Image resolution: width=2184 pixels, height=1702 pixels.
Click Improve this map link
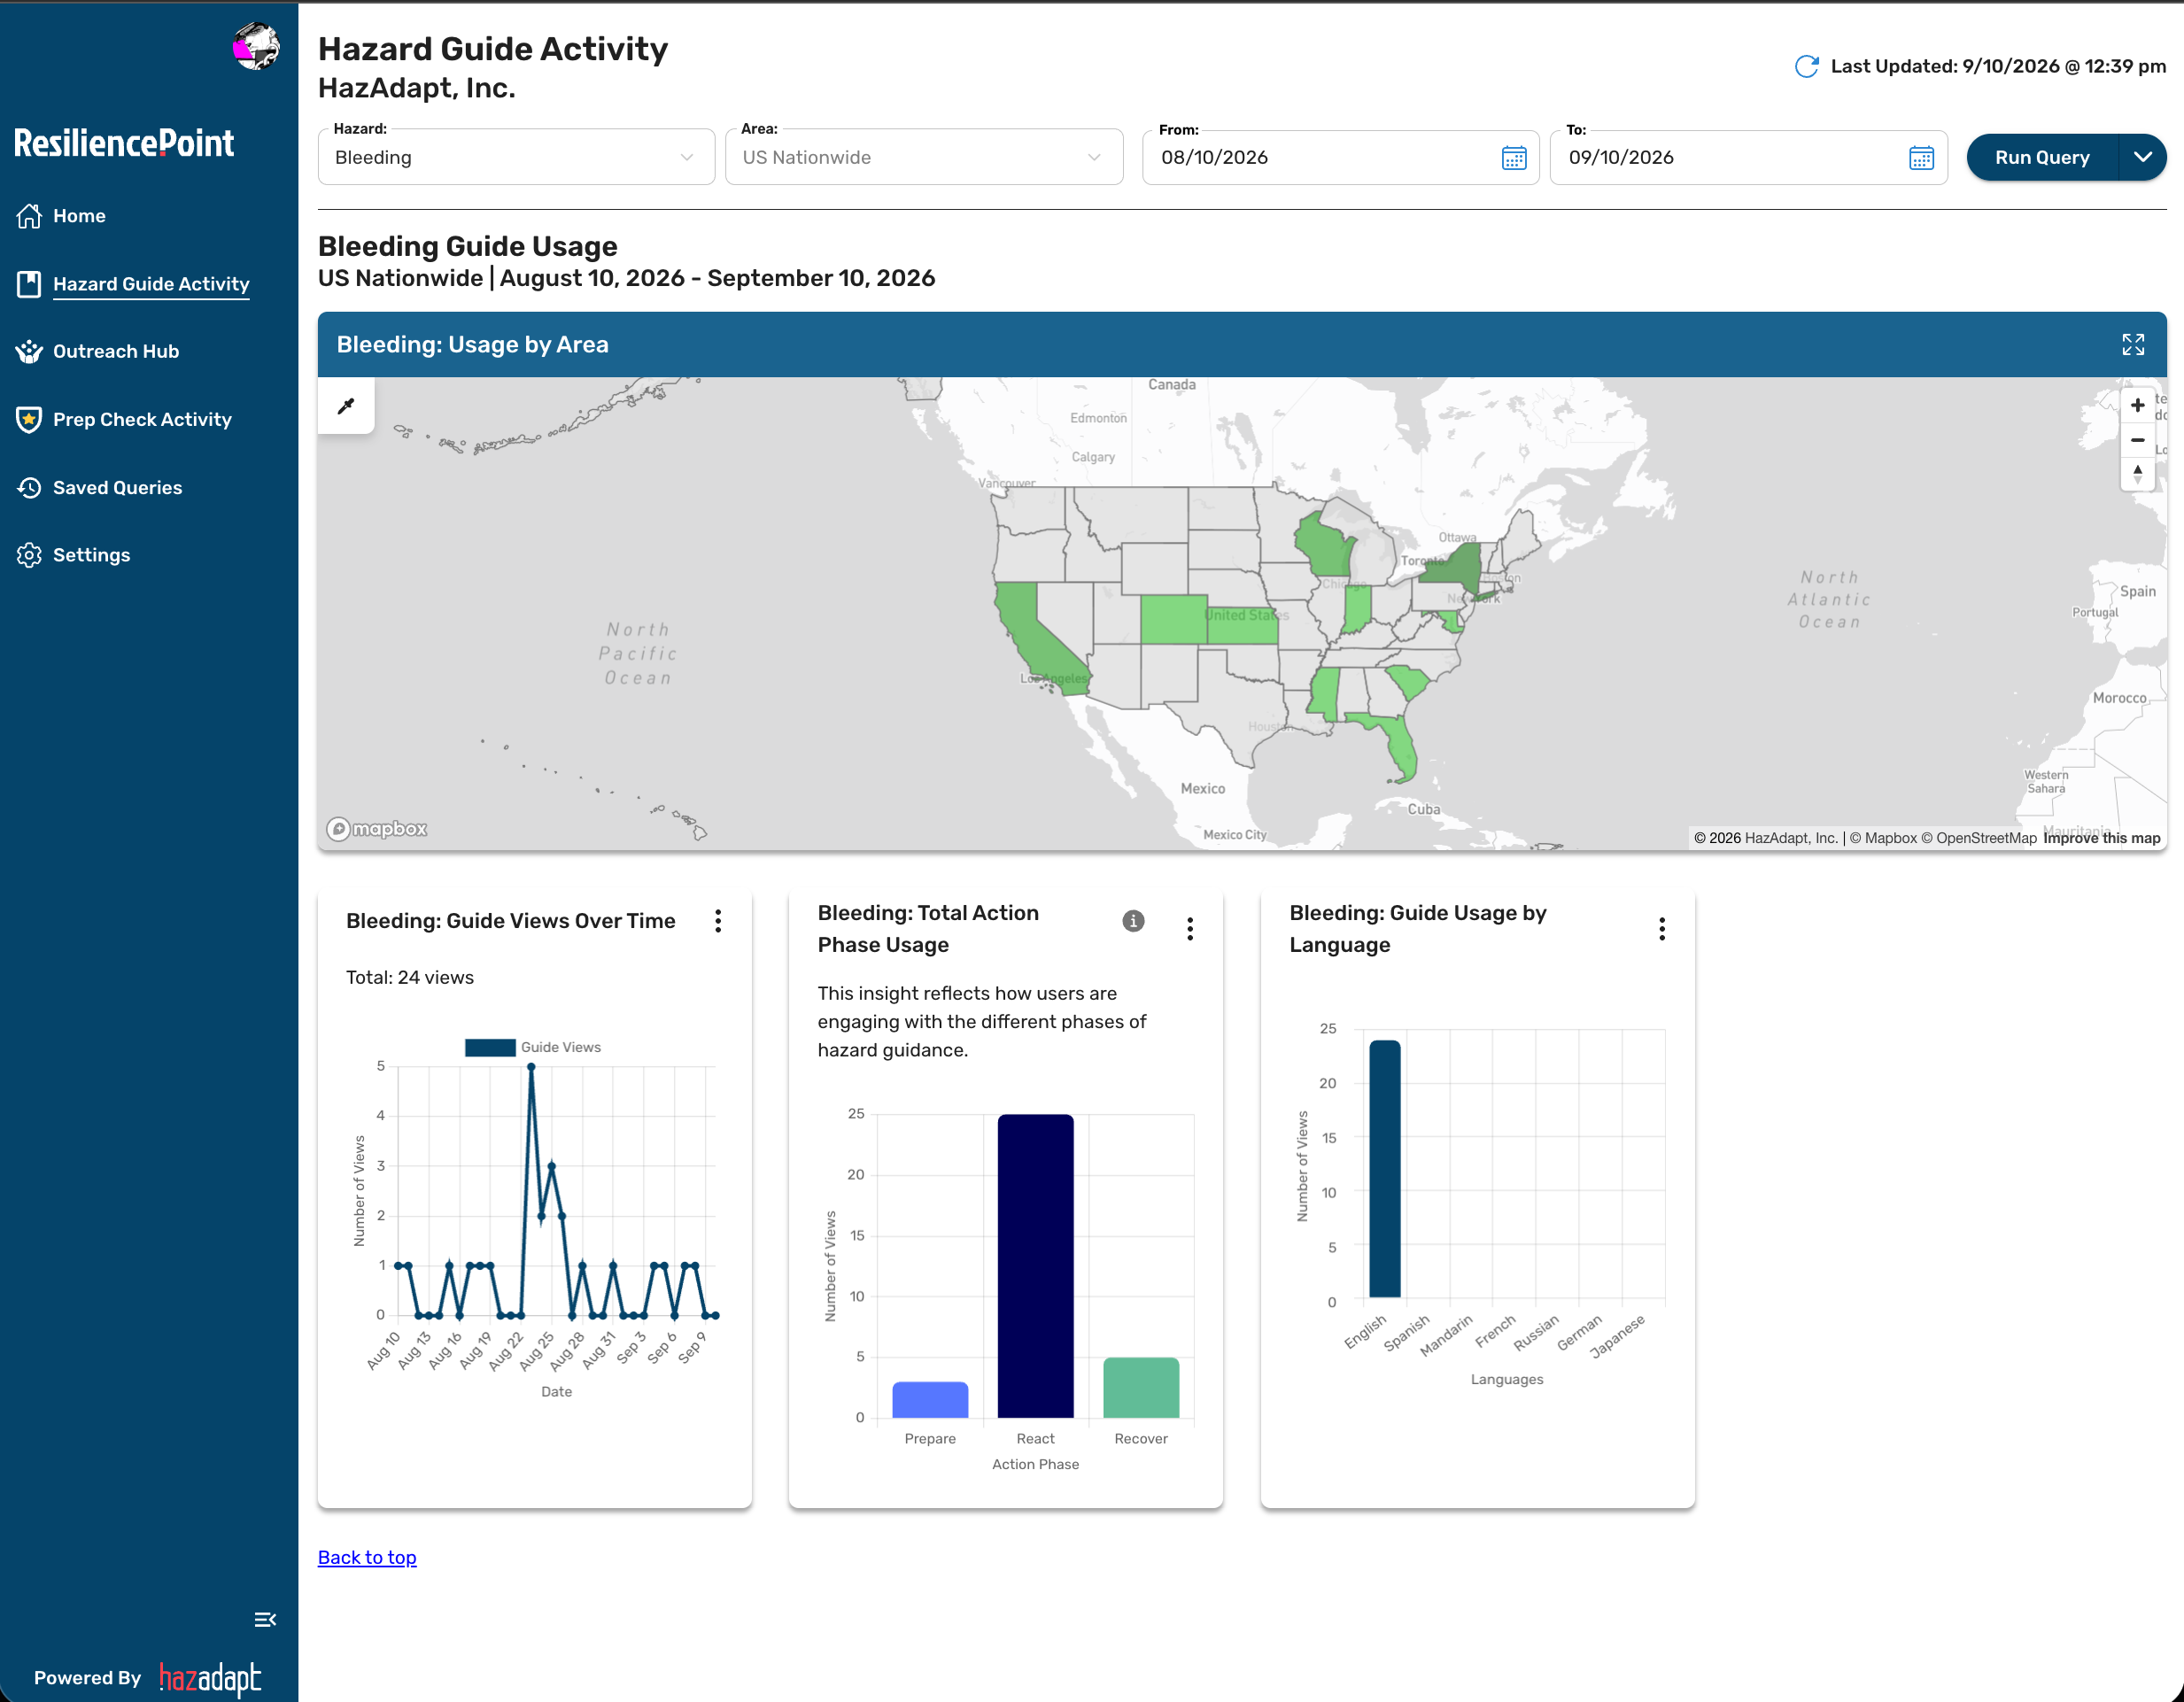tap(2101, 838)
